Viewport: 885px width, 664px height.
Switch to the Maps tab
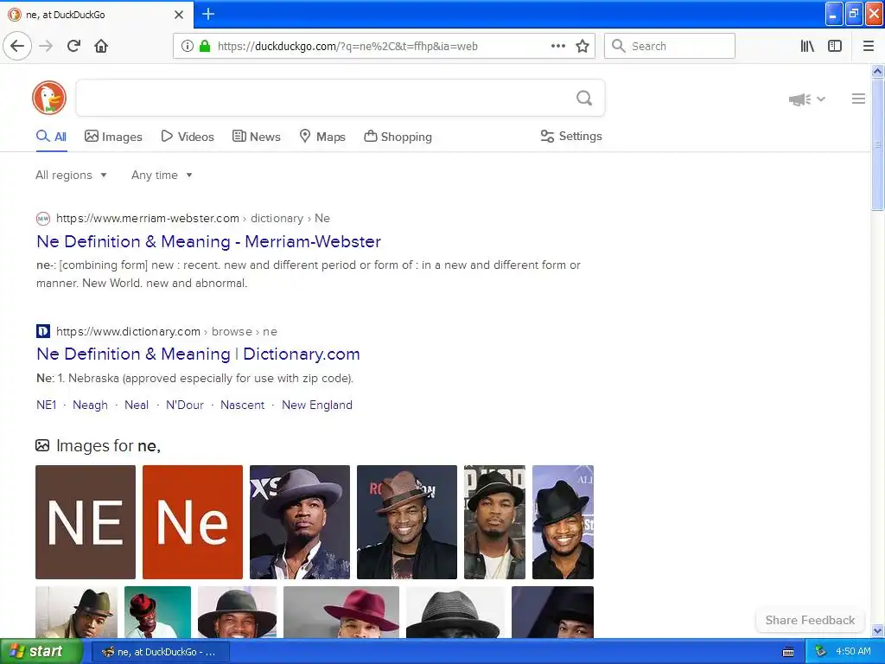[322, 137]
